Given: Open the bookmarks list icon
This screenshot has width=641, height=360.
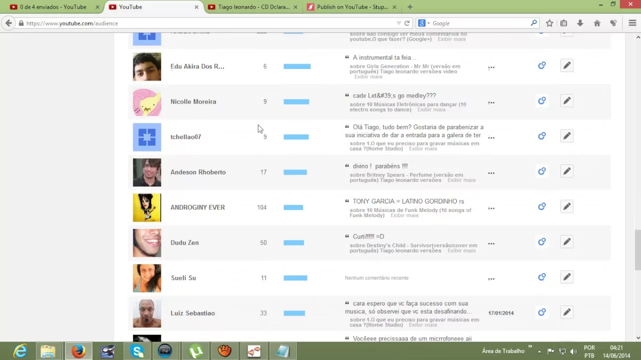Looking at the screenshot, I should 564,23.
